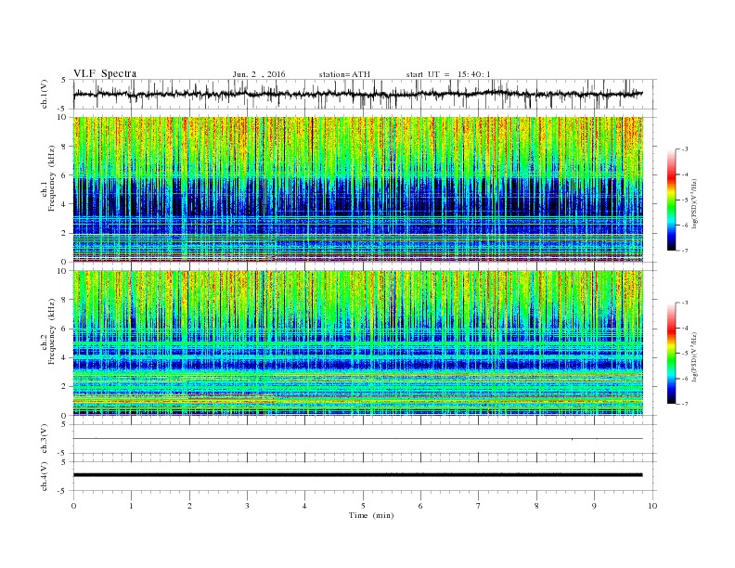Screen dimensions: 735x568
Task: Click the 'start UT = 15:40:1' label
Action: tap(448, 74)
